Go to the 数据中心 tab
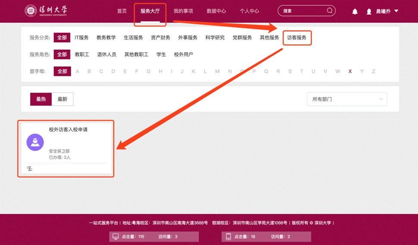 pyautogui.click(x=216, y=11)
